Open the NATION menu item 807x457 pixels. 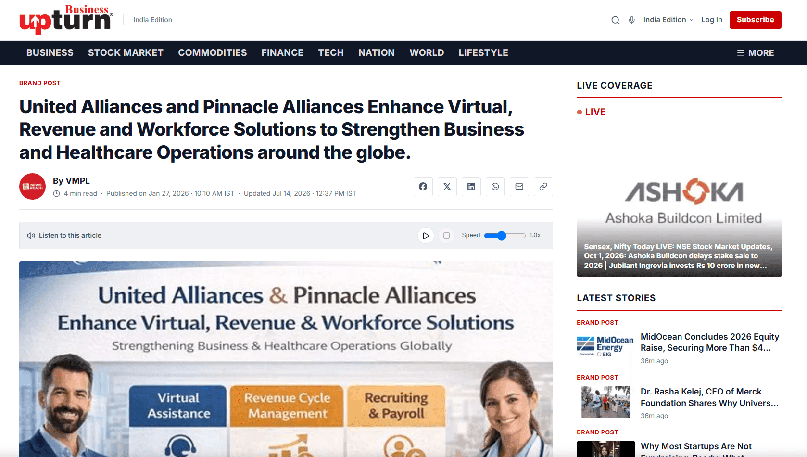click(x=377, y=53)
